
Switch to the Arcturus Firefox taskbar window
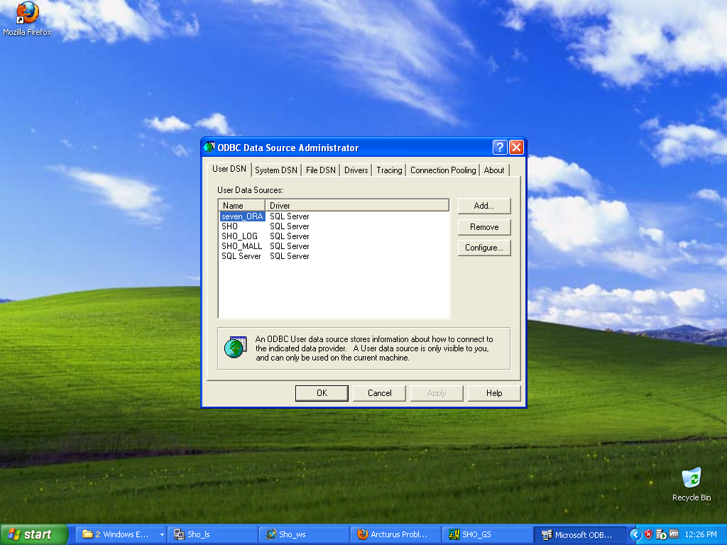point(395,534)
